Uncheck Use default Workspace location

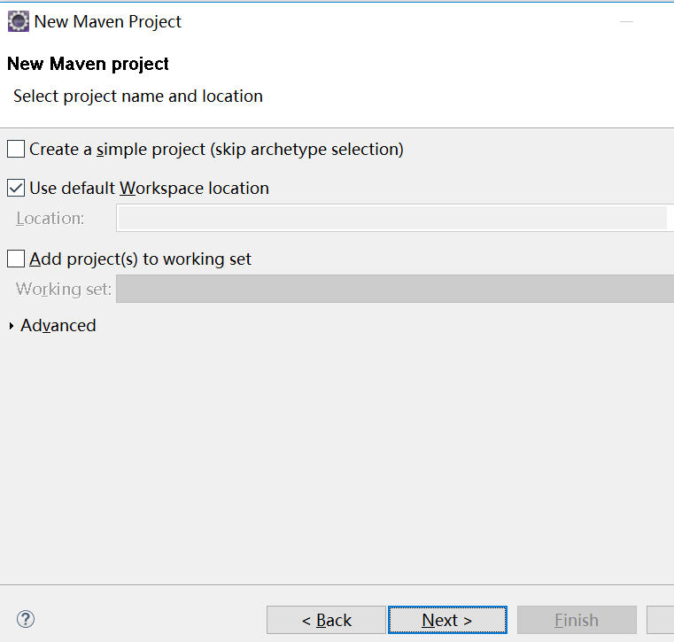coord(16,188)
